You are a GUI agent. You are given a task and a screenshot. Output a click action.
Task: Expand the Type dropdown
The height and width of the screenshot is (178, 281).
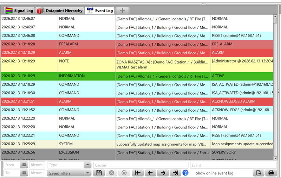(x=87, y=165)
